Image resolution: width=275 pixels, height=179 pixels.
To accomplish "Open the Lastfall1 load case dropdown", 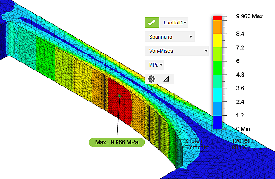I will tap(174, 23).
